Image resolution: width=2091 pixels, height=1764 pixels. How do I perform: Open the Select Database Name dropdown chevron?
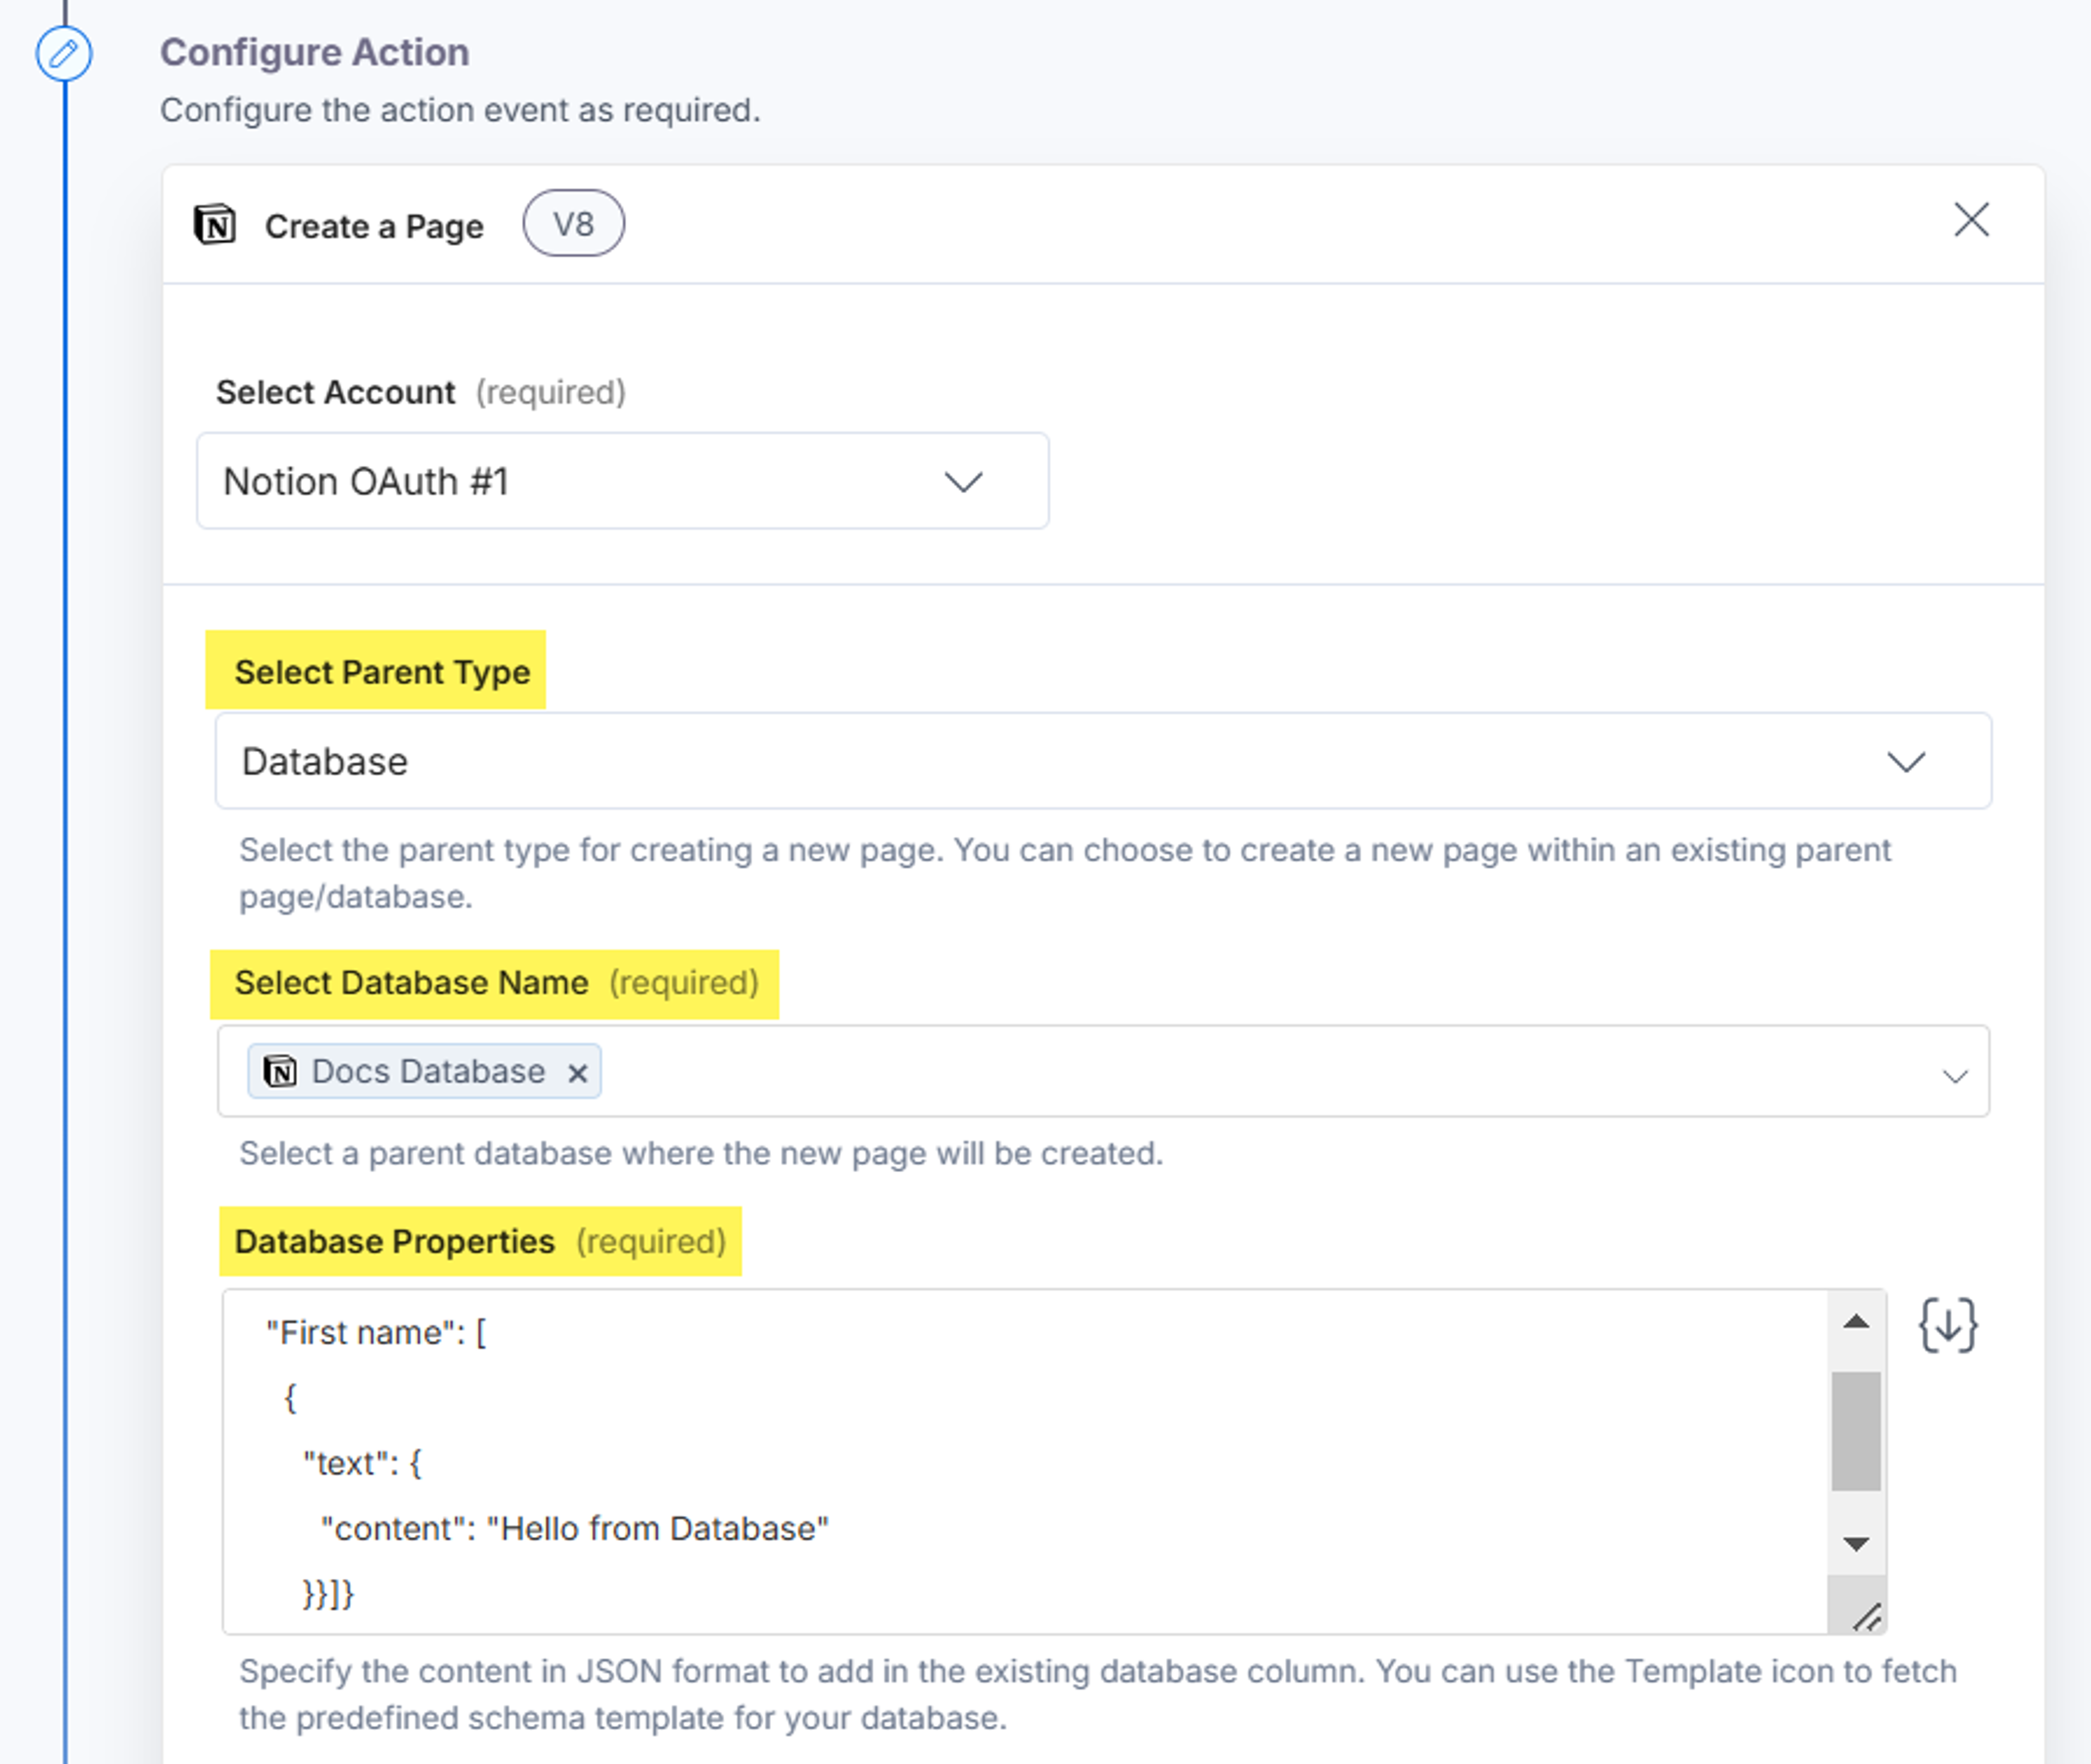[1955, 1076]
